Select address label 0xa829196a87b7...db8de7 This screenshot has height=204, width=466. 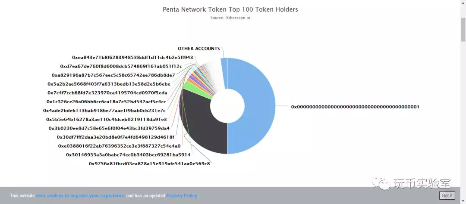[x=113, y=75]
